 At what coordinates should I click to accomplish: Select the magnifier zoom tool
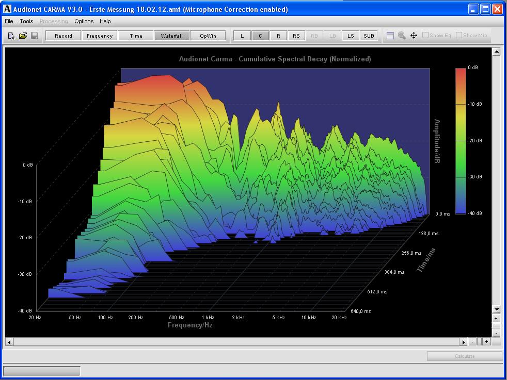402,36
